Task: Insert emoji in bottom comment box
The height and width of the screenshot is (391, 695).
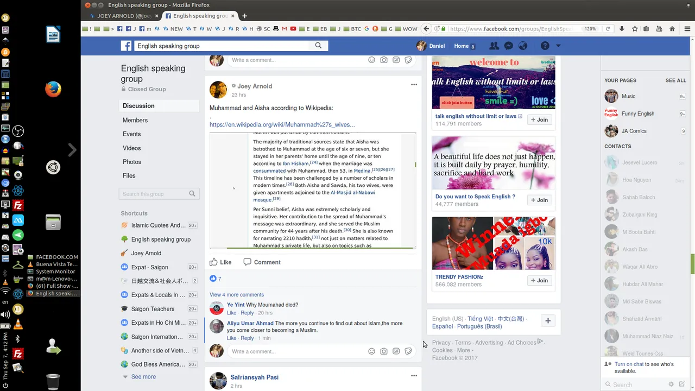Action: pyautogui.click(x=372, y=351)
